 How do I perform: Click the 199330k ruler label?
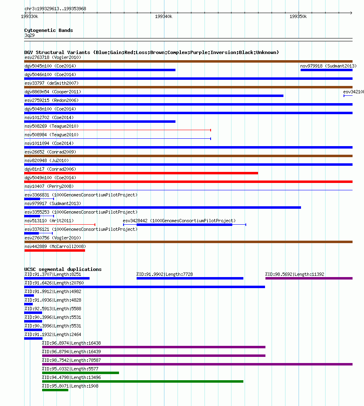29,16
